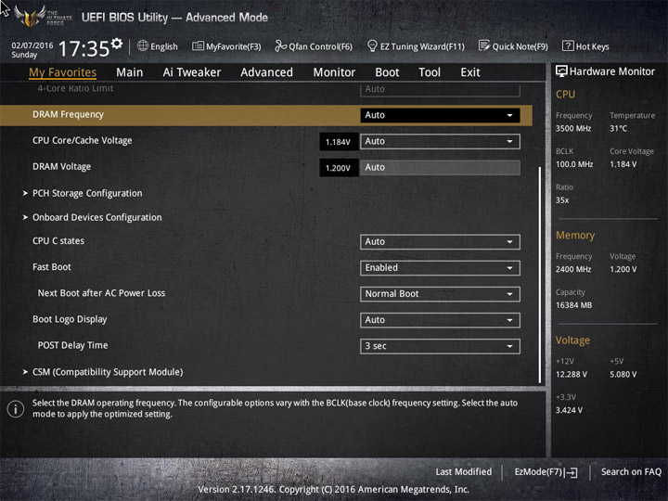
Task: Click Last Modified
Action: click(x=464, y=471)
